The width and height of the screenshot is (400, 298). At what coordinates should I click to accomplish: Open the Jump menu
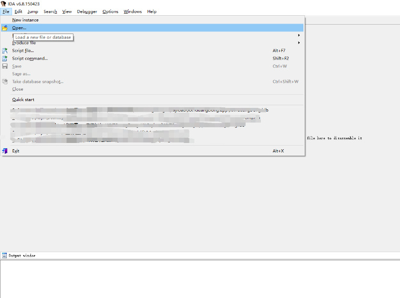pos(33,12)
